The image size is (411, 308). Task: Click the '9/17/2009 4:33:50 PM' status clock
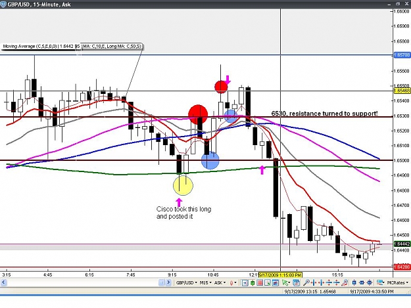coord(372,291)
